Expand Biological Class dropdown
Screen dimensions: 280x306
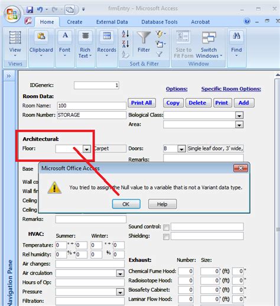coord(239,115)
